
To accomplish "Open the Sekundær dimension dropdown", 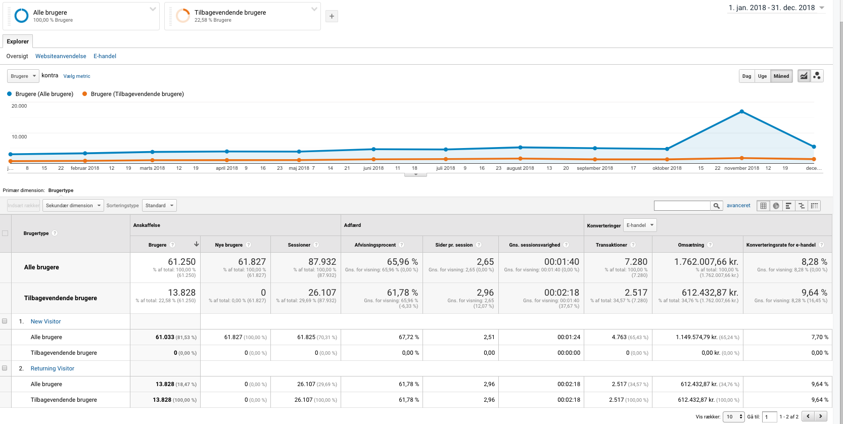I will [x=73, y=206].
